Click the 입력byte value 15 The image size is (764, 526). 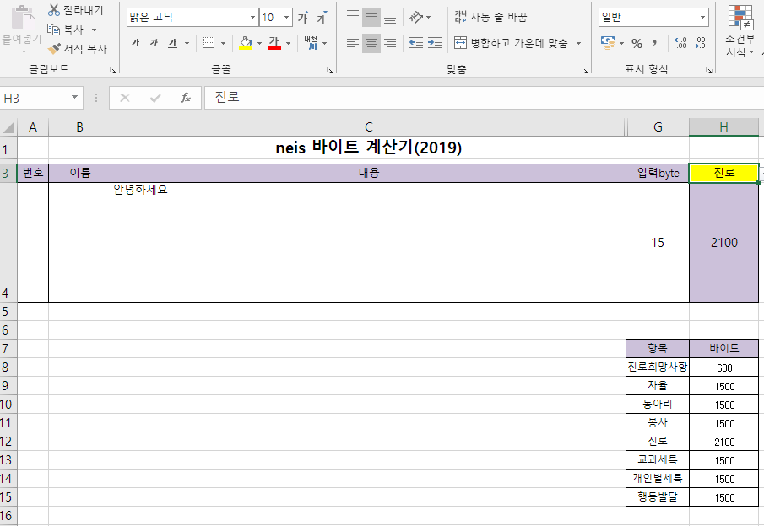(x=658, y=242)
